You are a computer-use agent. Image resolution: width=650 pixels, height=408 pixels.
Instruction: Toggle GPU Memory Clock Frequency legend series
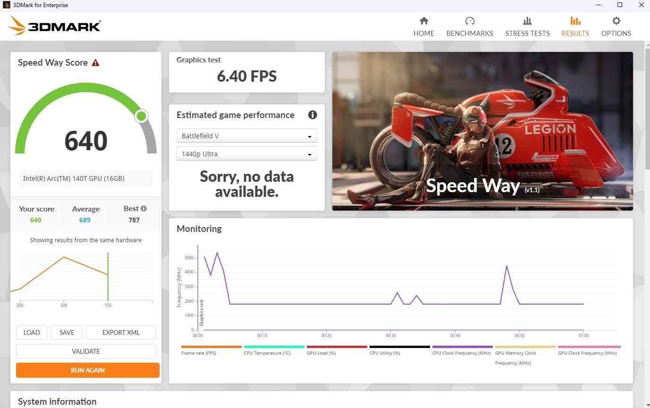[525, 355]
